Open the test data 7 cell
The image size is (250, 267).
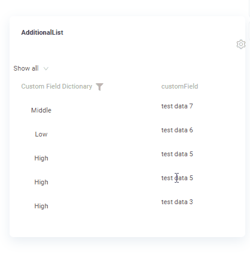tap(177, 106)
